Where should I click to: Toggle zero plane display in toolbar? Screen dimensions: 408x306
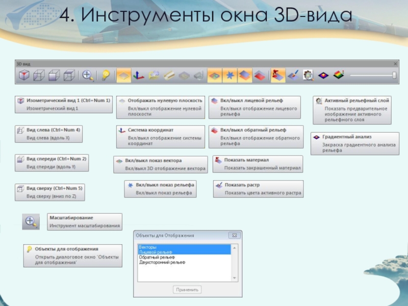[122, 75]
